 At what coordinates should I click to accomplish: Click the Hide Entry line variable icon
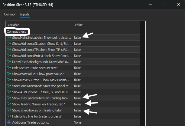[x=9, y=116]
